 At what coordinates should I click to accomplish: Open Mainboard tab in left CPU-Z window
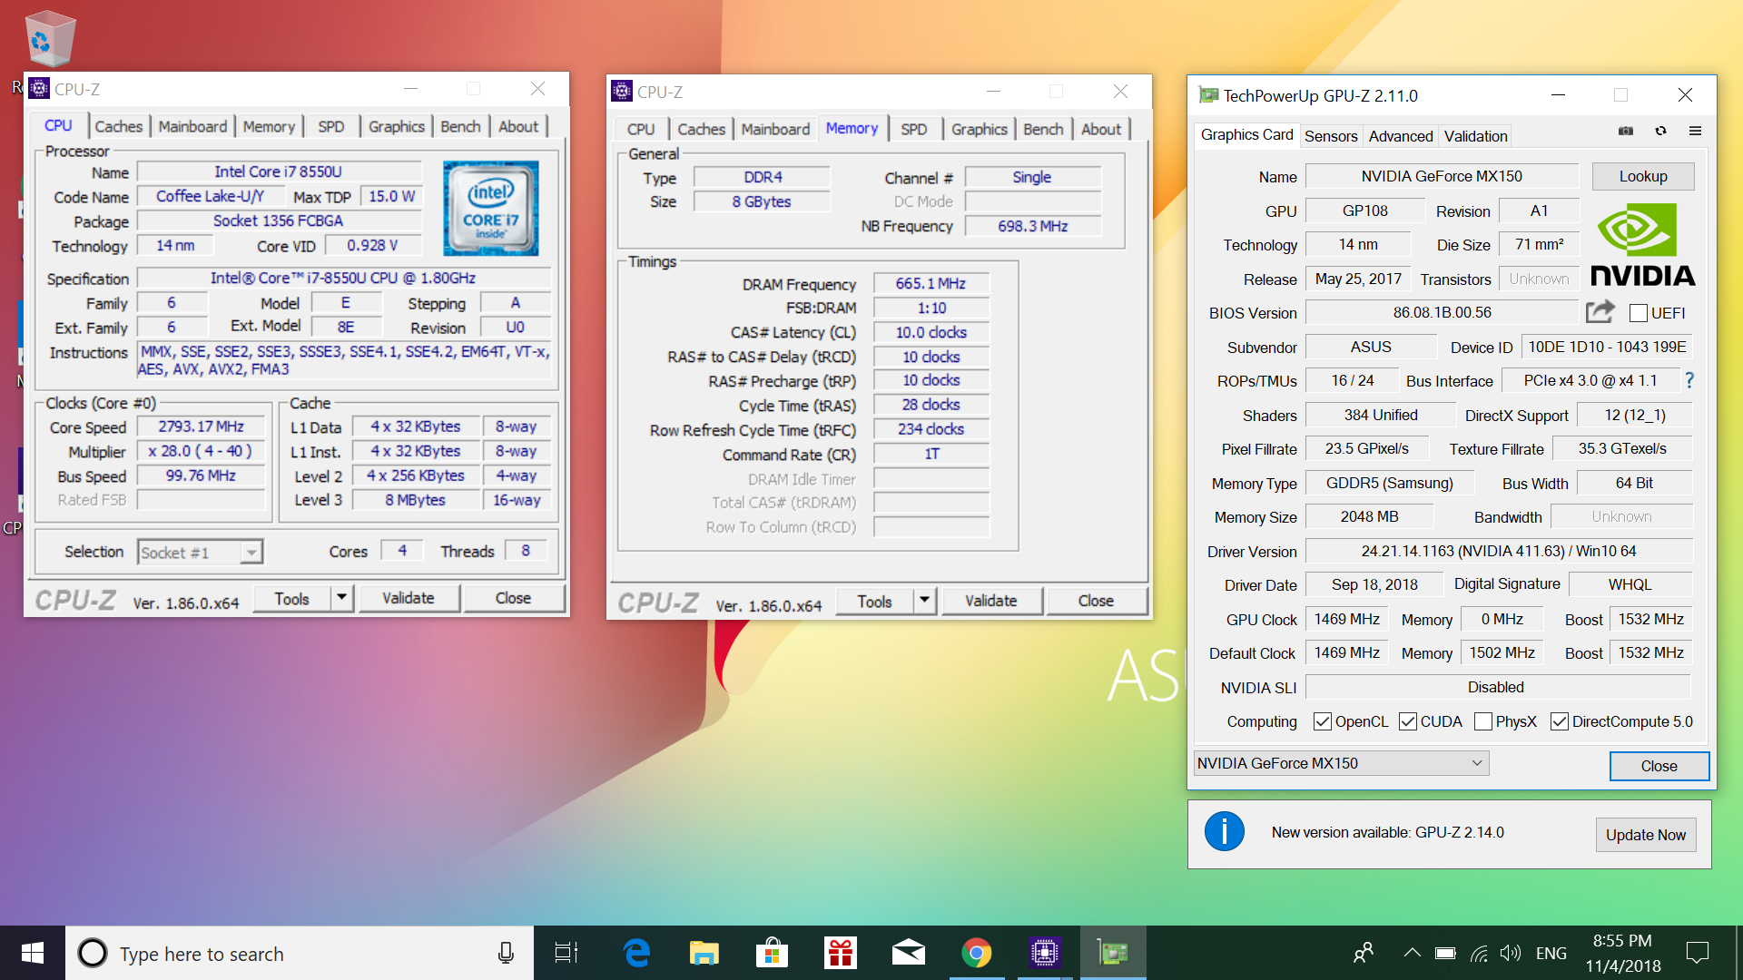[192, 127]
